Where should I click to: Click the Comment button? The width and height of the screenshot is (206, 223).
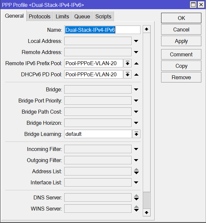coord(181,54)
